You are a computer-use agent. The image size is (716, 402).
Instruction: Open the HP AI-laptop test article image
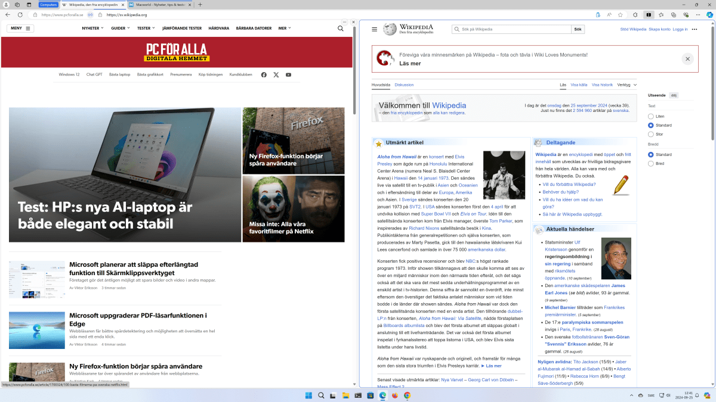[125, 174]
